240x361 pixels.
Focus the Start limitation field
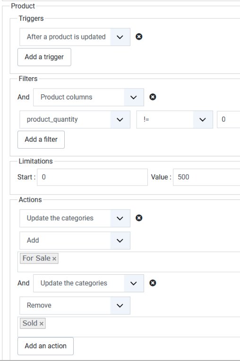(92, 177)
